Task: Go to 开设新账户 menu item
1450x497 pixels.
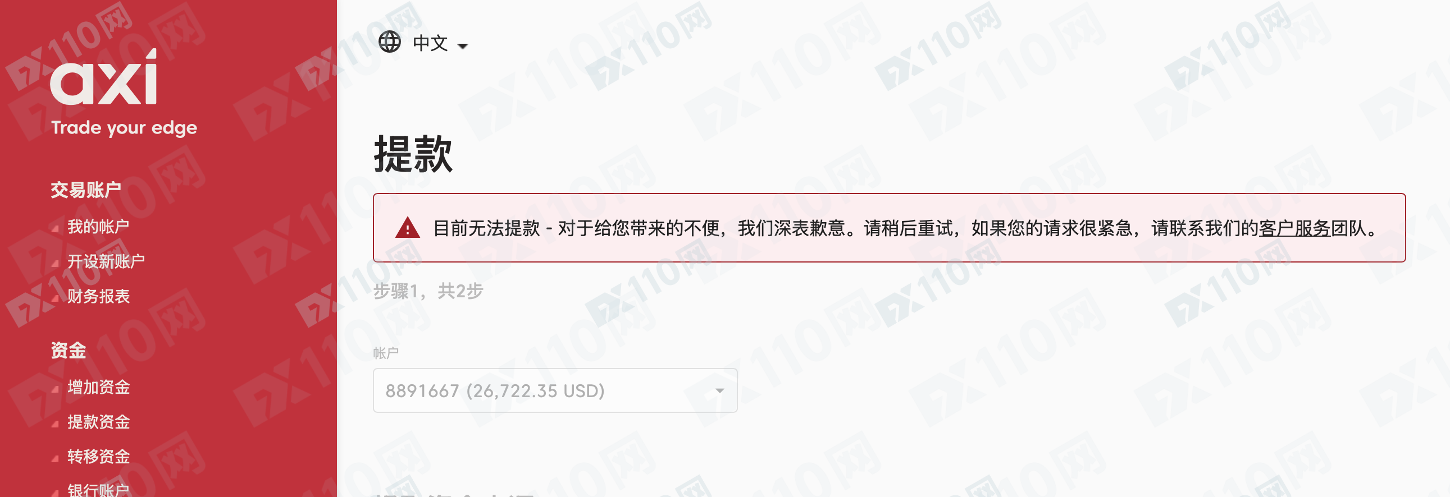Action: 106,261
